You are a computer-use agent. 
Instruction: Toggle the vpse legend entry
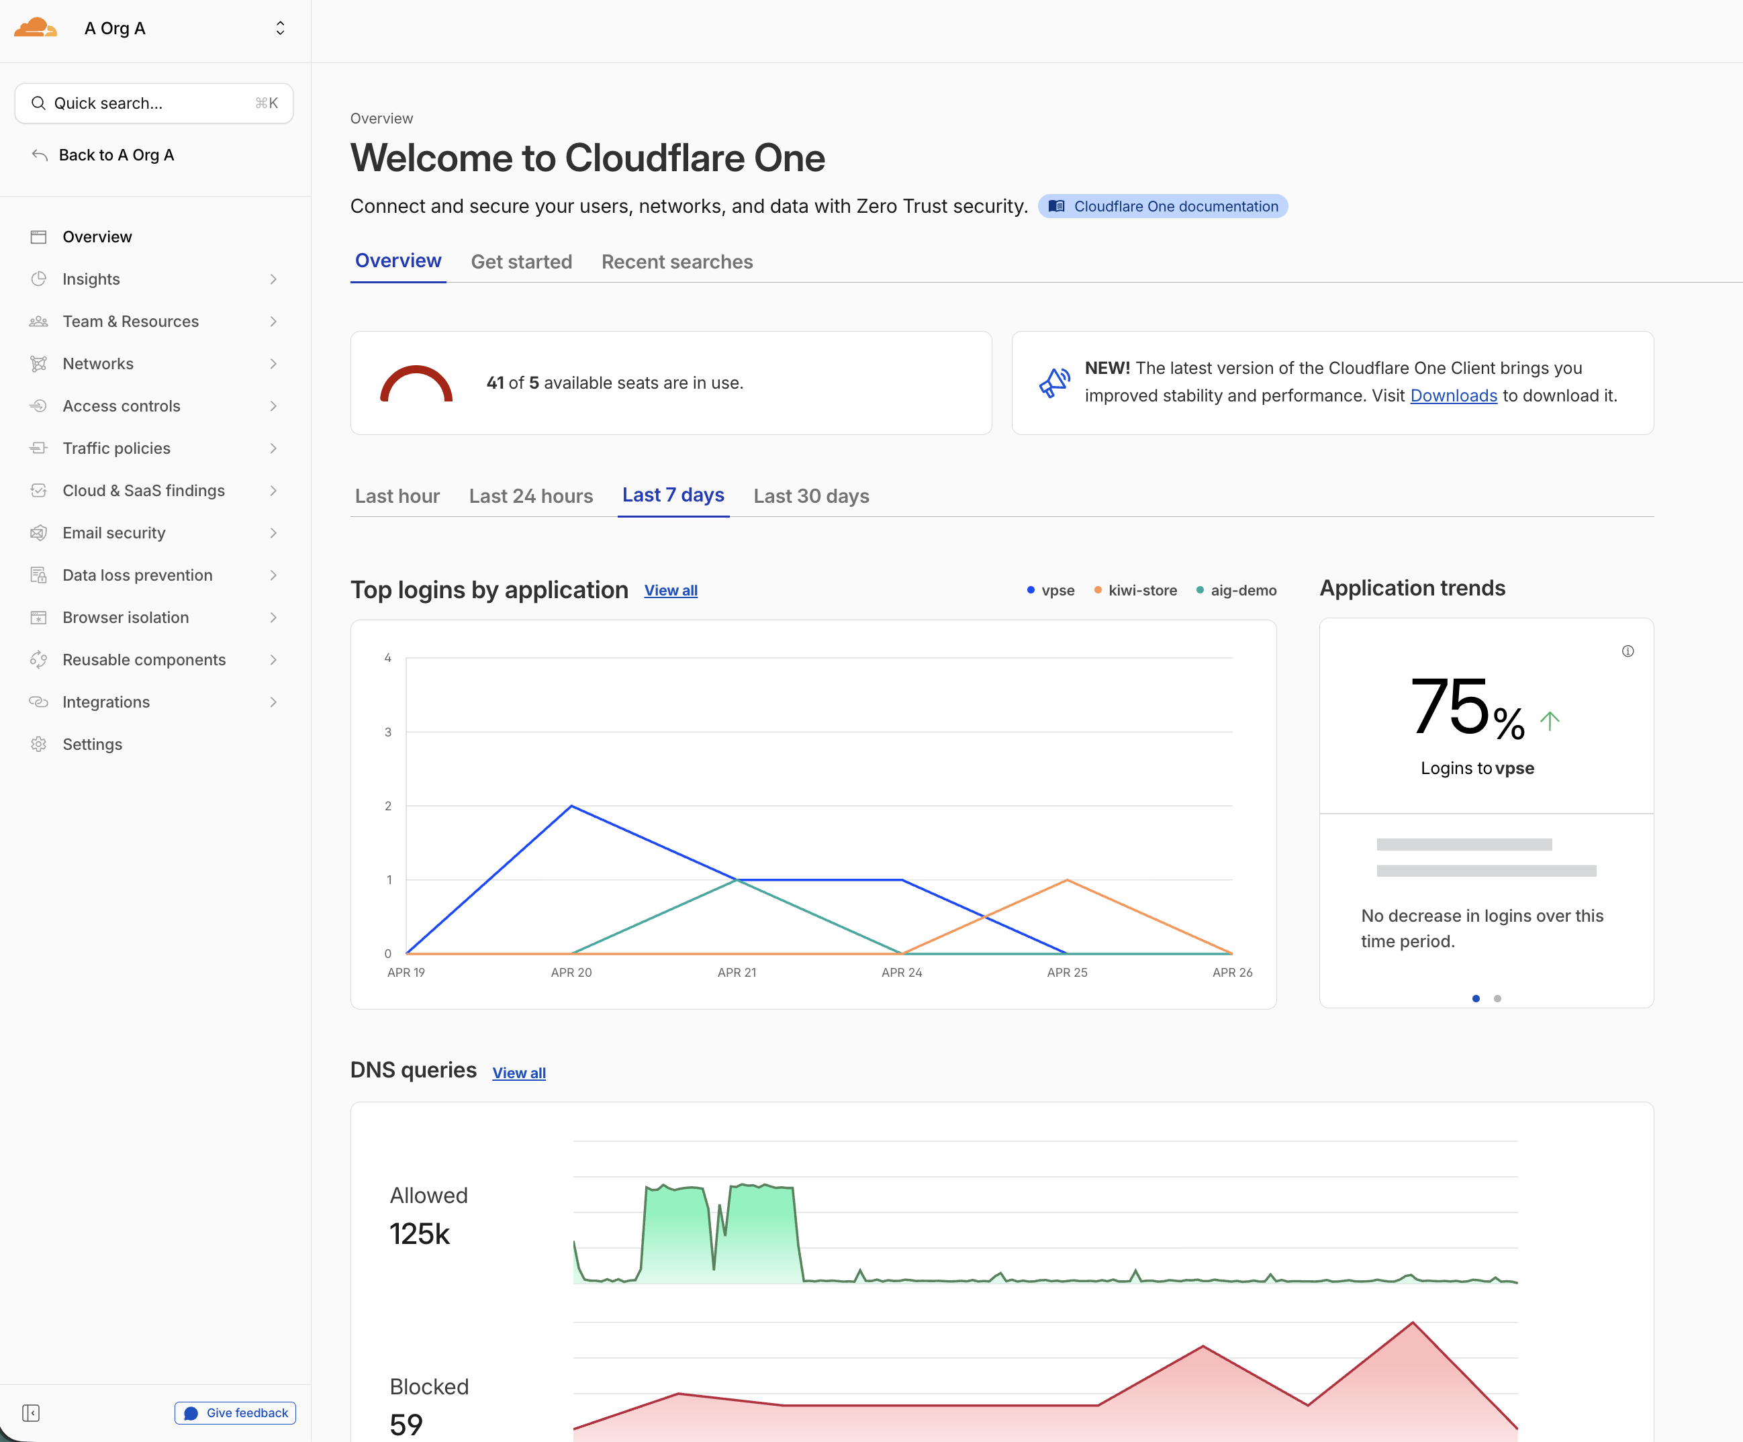[1050, 591]
